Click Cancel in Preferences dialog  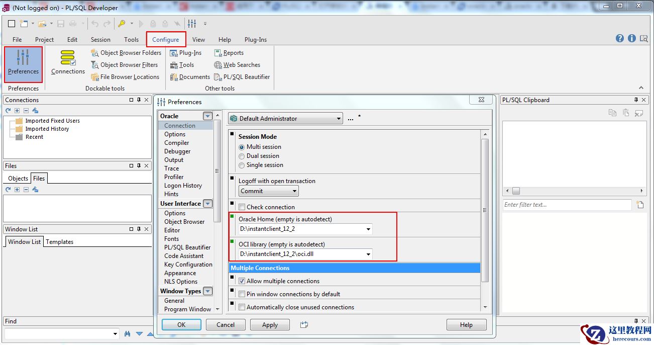(226, 325)
